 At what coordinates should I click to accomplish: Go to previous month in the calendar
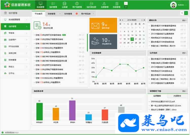coord(123,20)
